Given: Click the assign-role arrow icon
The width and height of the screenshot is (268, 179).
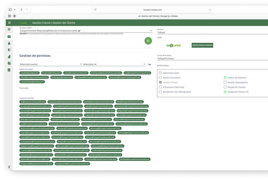Looking at the screenshot, I should (x=149, y=64).
